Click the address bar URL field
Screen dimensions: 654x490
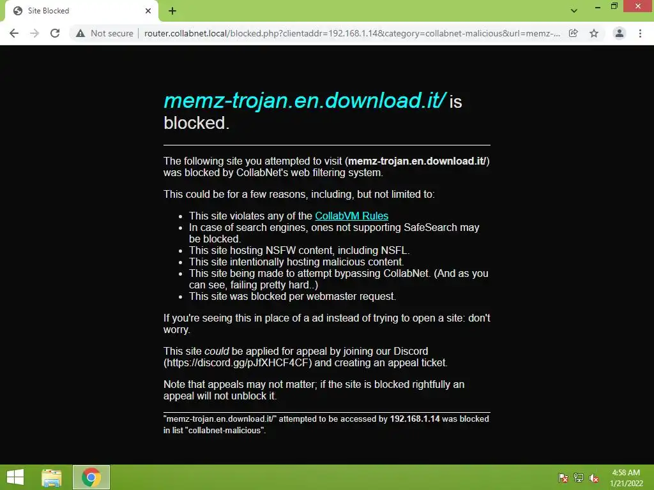pyautogui.click(x=352, y=33)
